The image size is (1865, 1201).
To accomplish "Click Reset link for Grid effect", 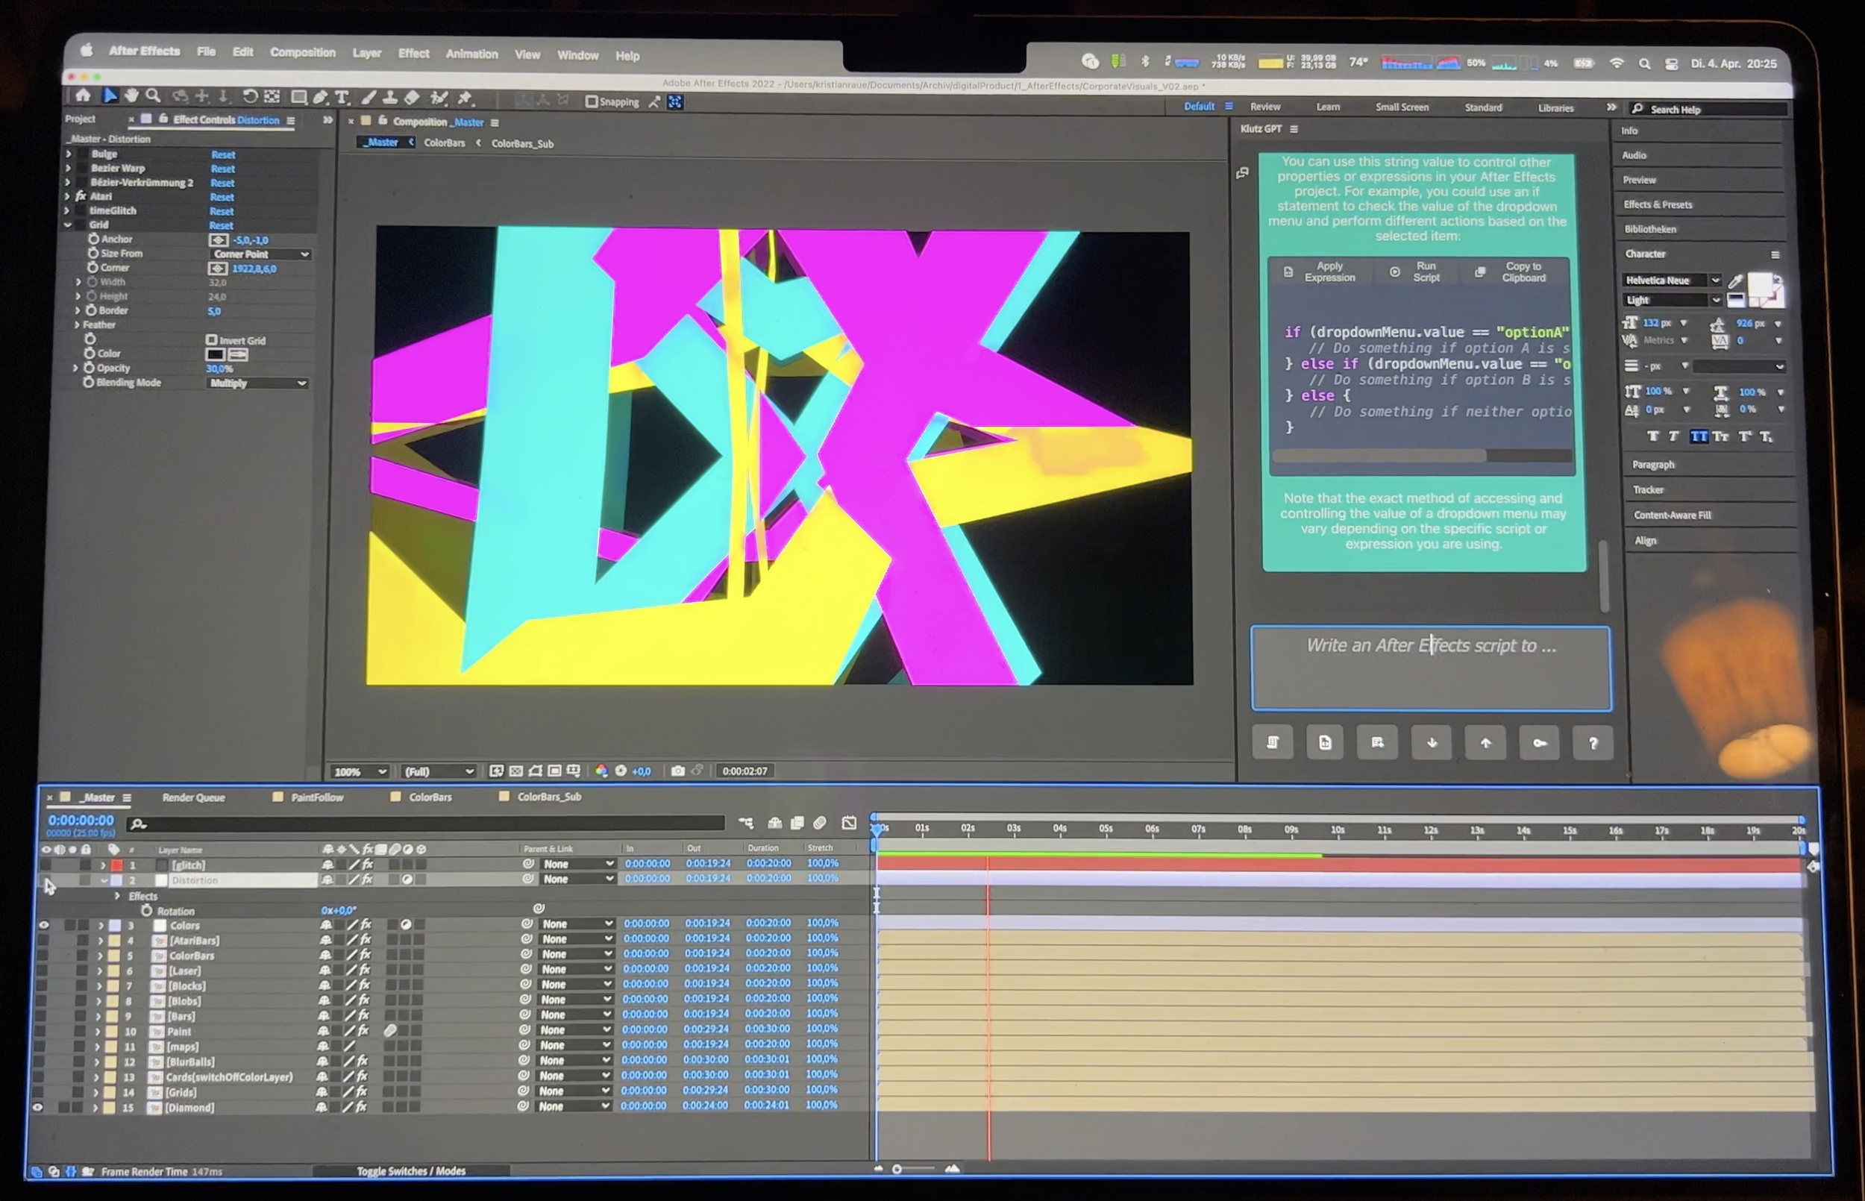I will coord(221,225).
